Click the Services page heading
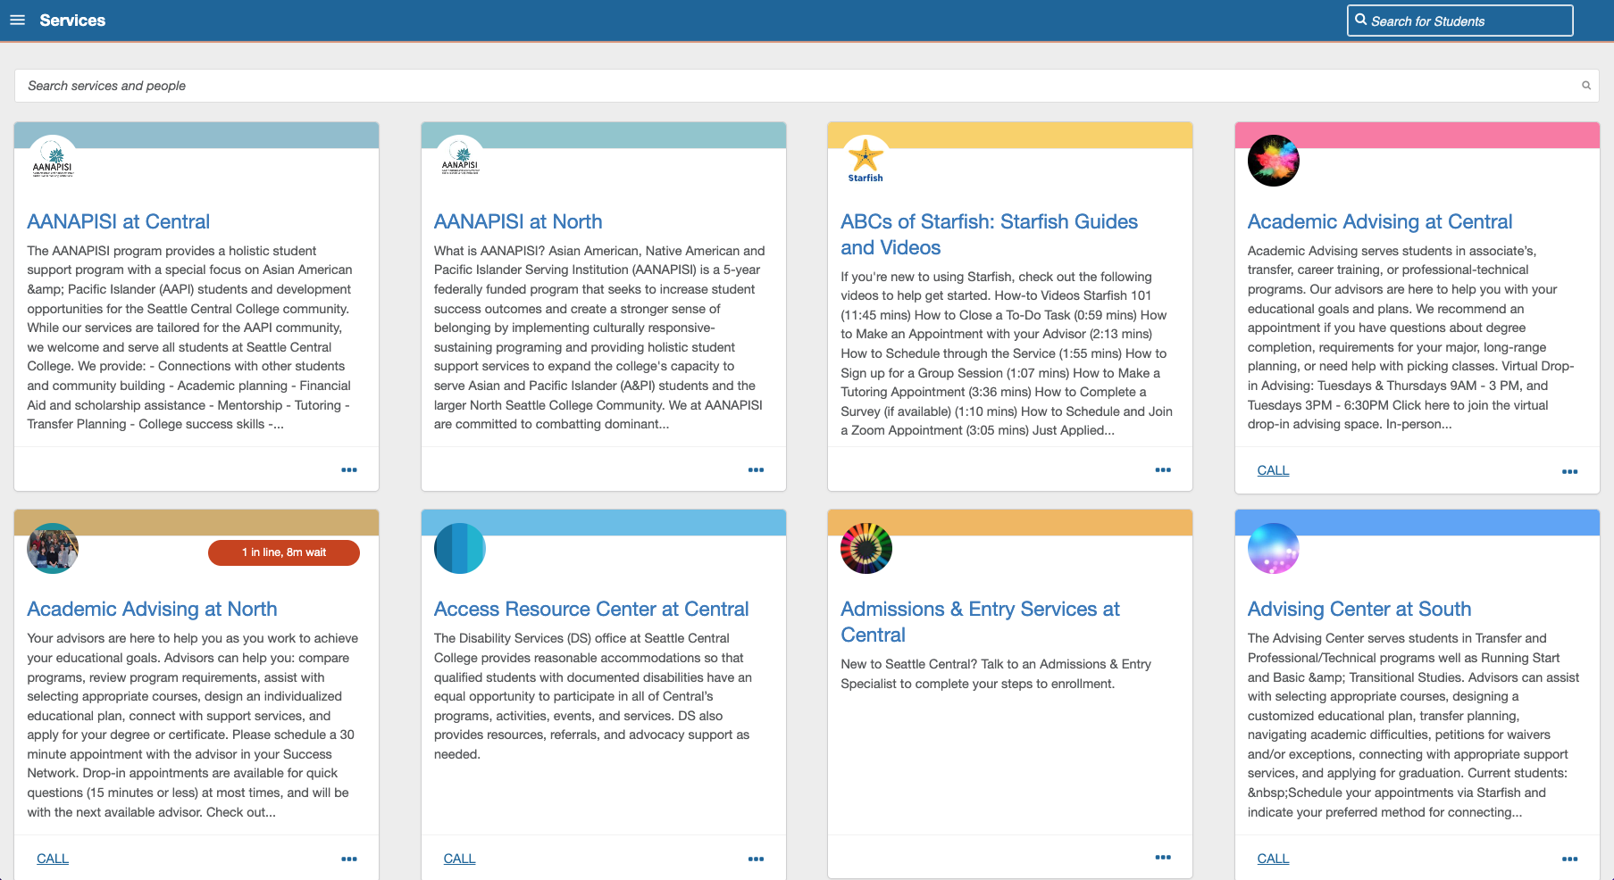 (x=72, y=21)
